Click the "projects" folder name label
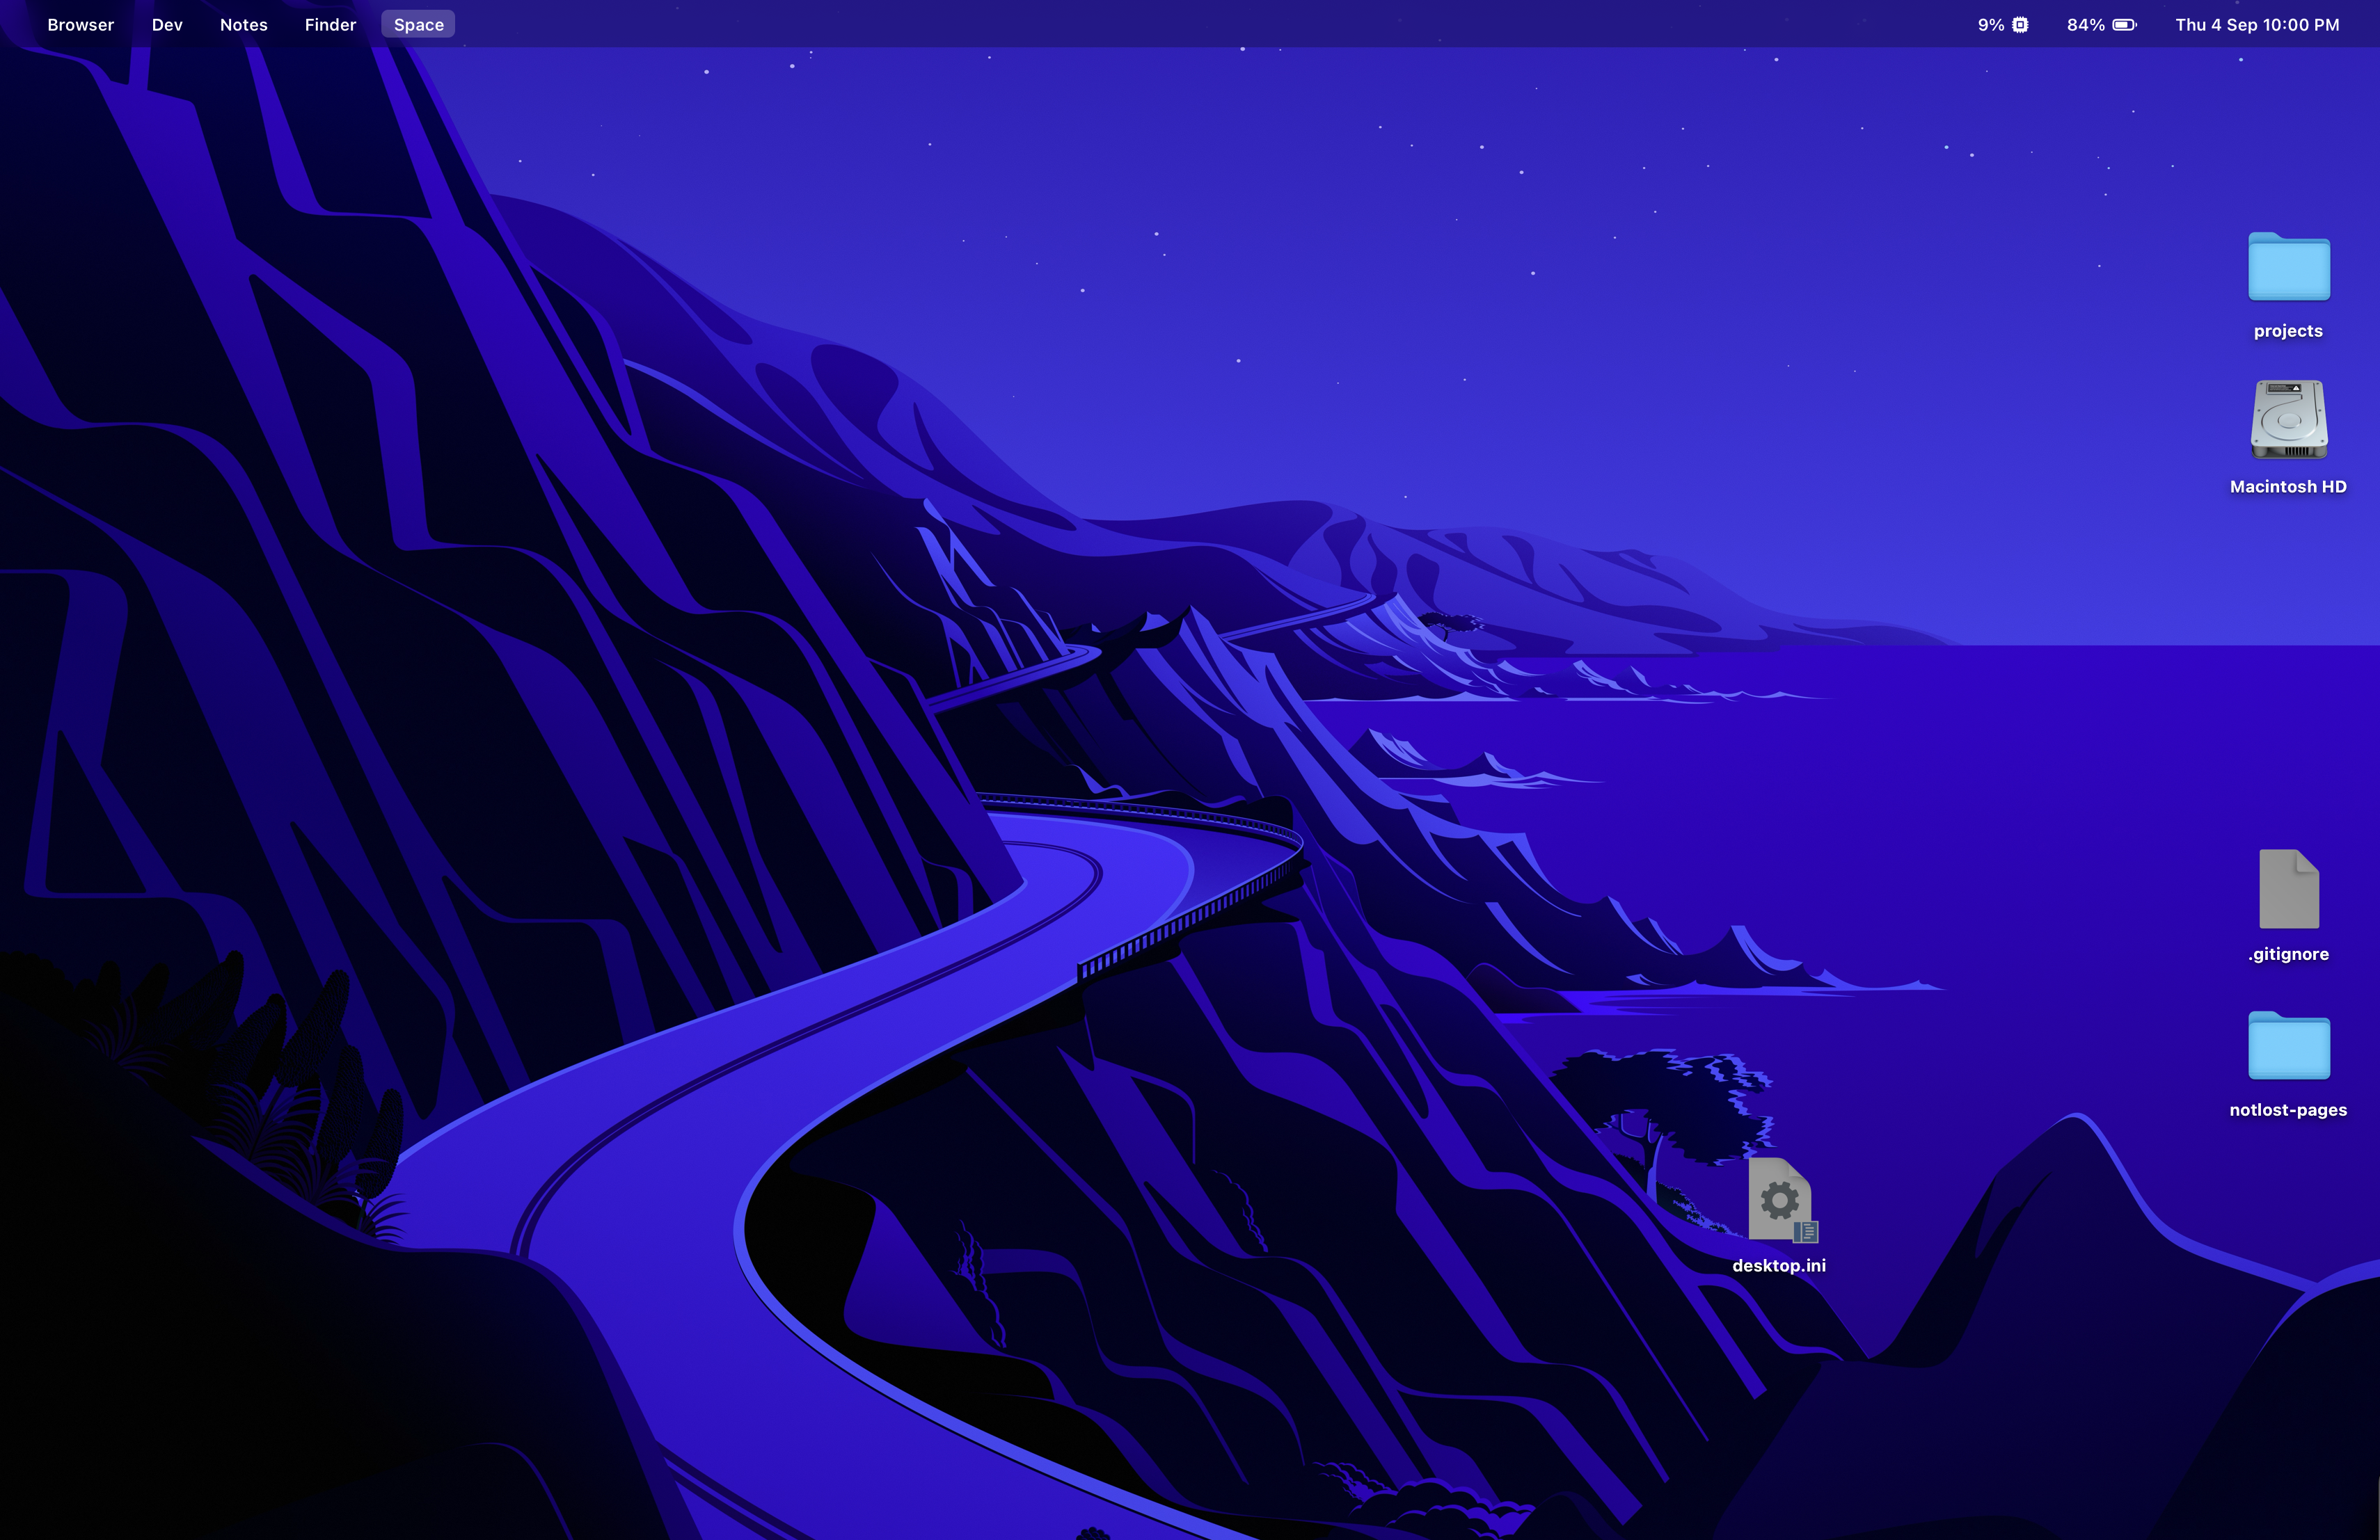 coord(2288,331)
